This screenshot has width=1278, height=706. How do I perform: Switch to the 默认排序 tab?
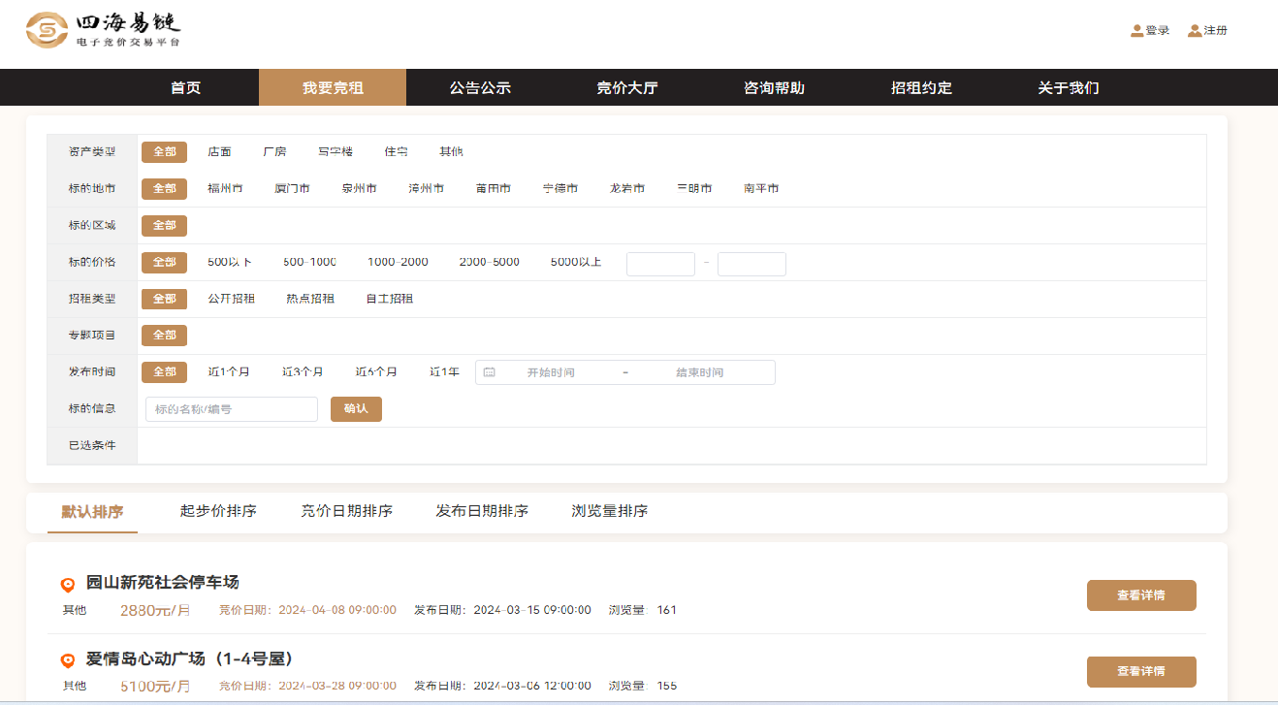click(x=92, y=512)
